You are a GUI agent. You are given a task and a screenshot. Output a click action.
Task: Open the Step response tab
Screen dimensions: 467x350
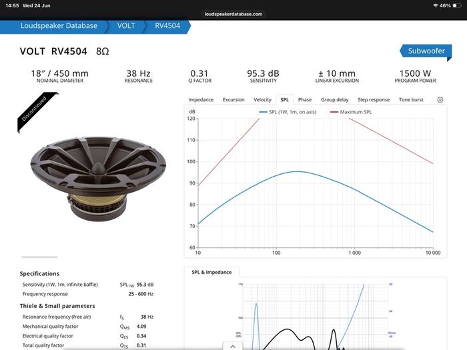[x=374, y=100]
